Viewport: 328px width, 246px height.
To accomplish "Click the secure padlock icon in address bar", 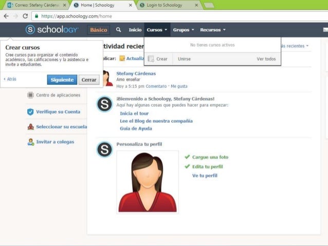I will point(37,16).
